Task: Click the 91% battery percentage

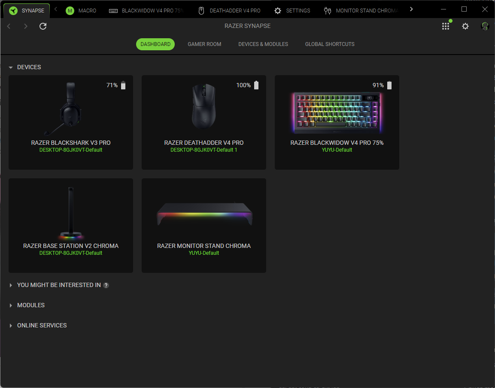Action: point(378,86)
